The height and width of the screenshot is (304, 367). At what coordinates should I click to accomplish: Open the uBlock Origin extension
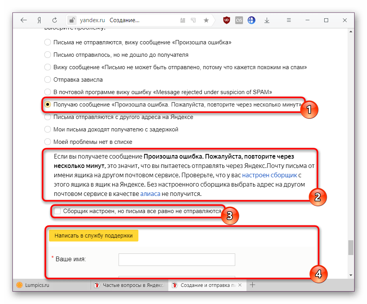pos(226,20)
